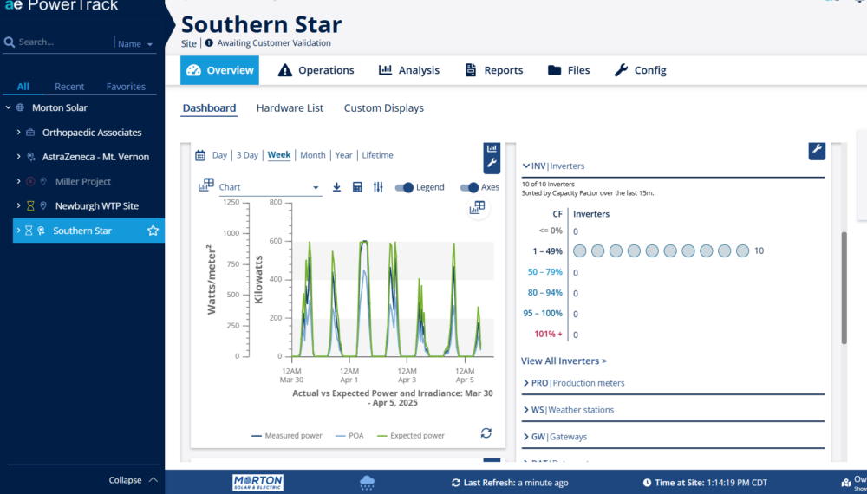Expand Miller Project tree node
Screen dimensions: 867x494
point(18,181)
